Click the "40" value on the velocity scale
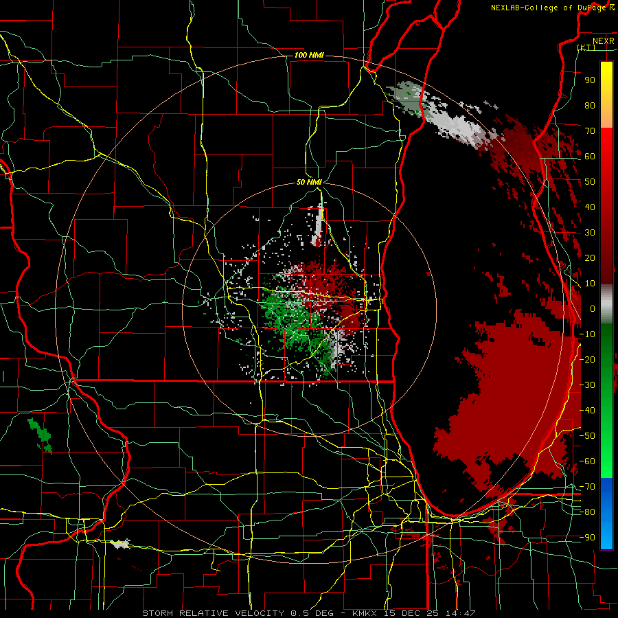This screenshot has width=618, height=618. coord(590,207)
